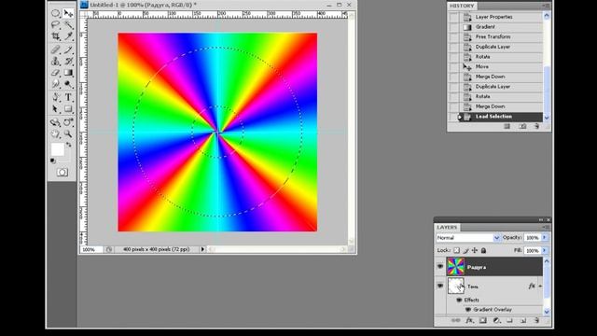Switch to the Layers tab
The image size is (597, 336).
point(447,227)
